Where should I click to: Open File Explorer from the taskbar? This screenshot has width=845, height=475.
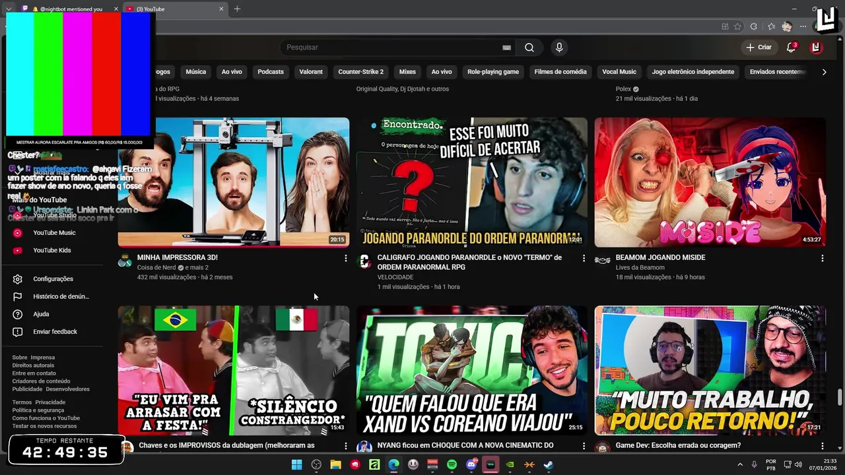click(335, 464)
